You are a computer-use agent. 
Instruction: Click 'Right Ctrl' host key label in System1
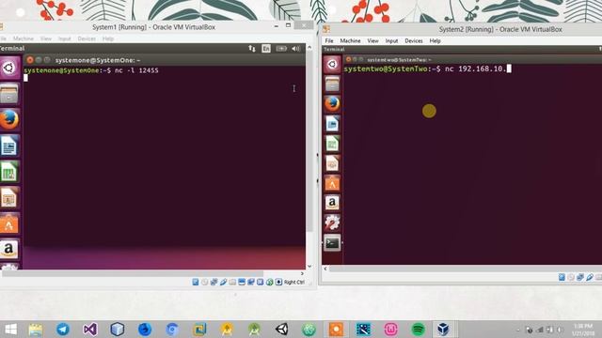294,282
